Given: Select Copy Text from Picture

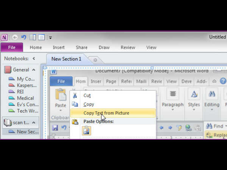Looking at the screenshot, I should (113, 113).
